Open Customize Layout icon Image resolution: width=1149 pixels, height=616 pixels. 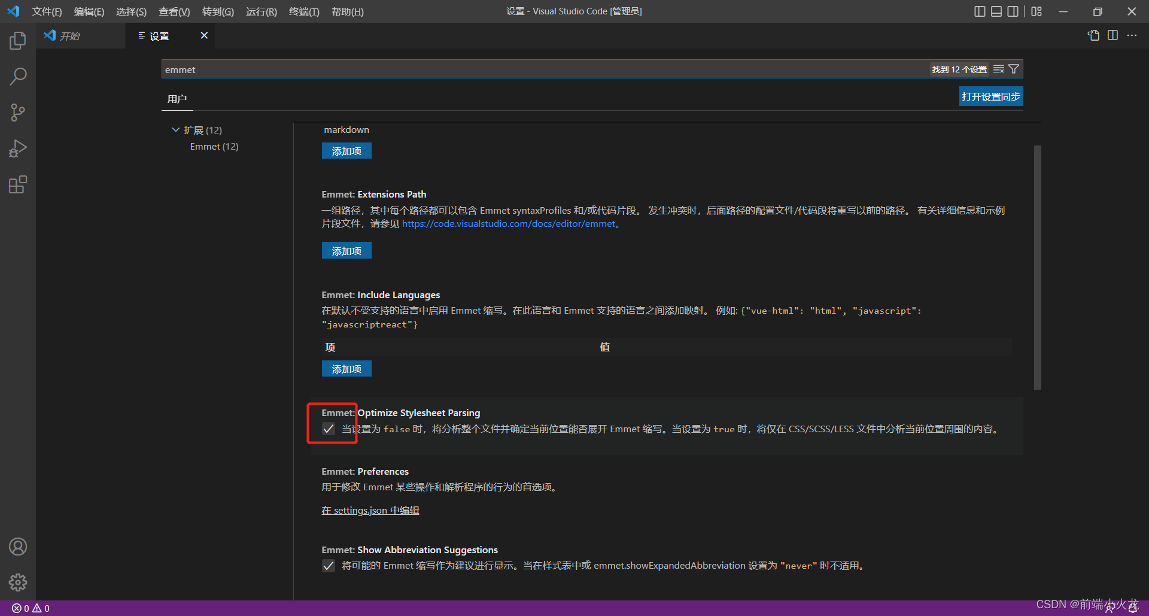(x=1036, y=11)
